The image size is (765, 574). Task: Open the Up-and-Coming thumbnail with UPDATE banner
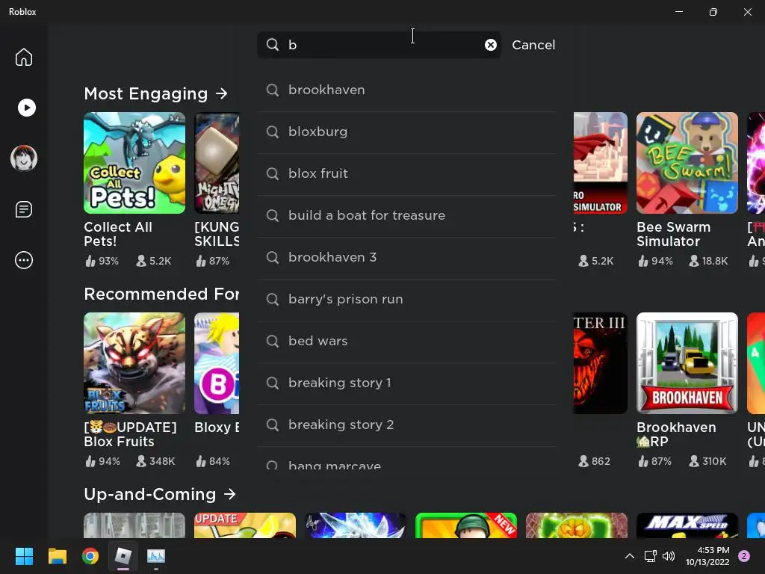point(245,525)
